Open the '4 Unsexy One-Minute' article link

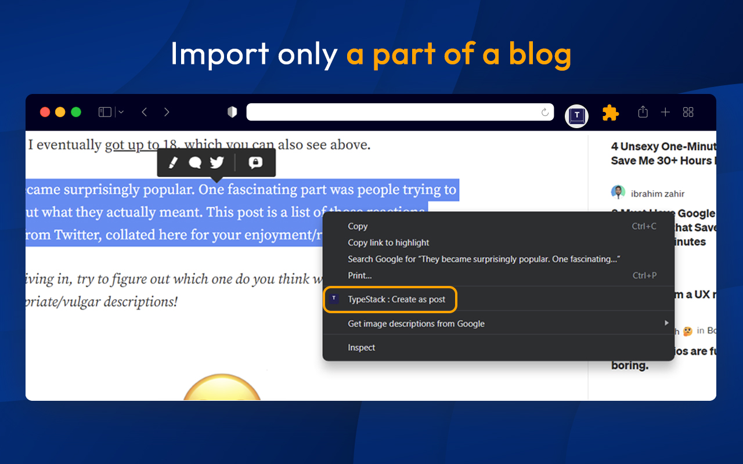click(662, 154)
